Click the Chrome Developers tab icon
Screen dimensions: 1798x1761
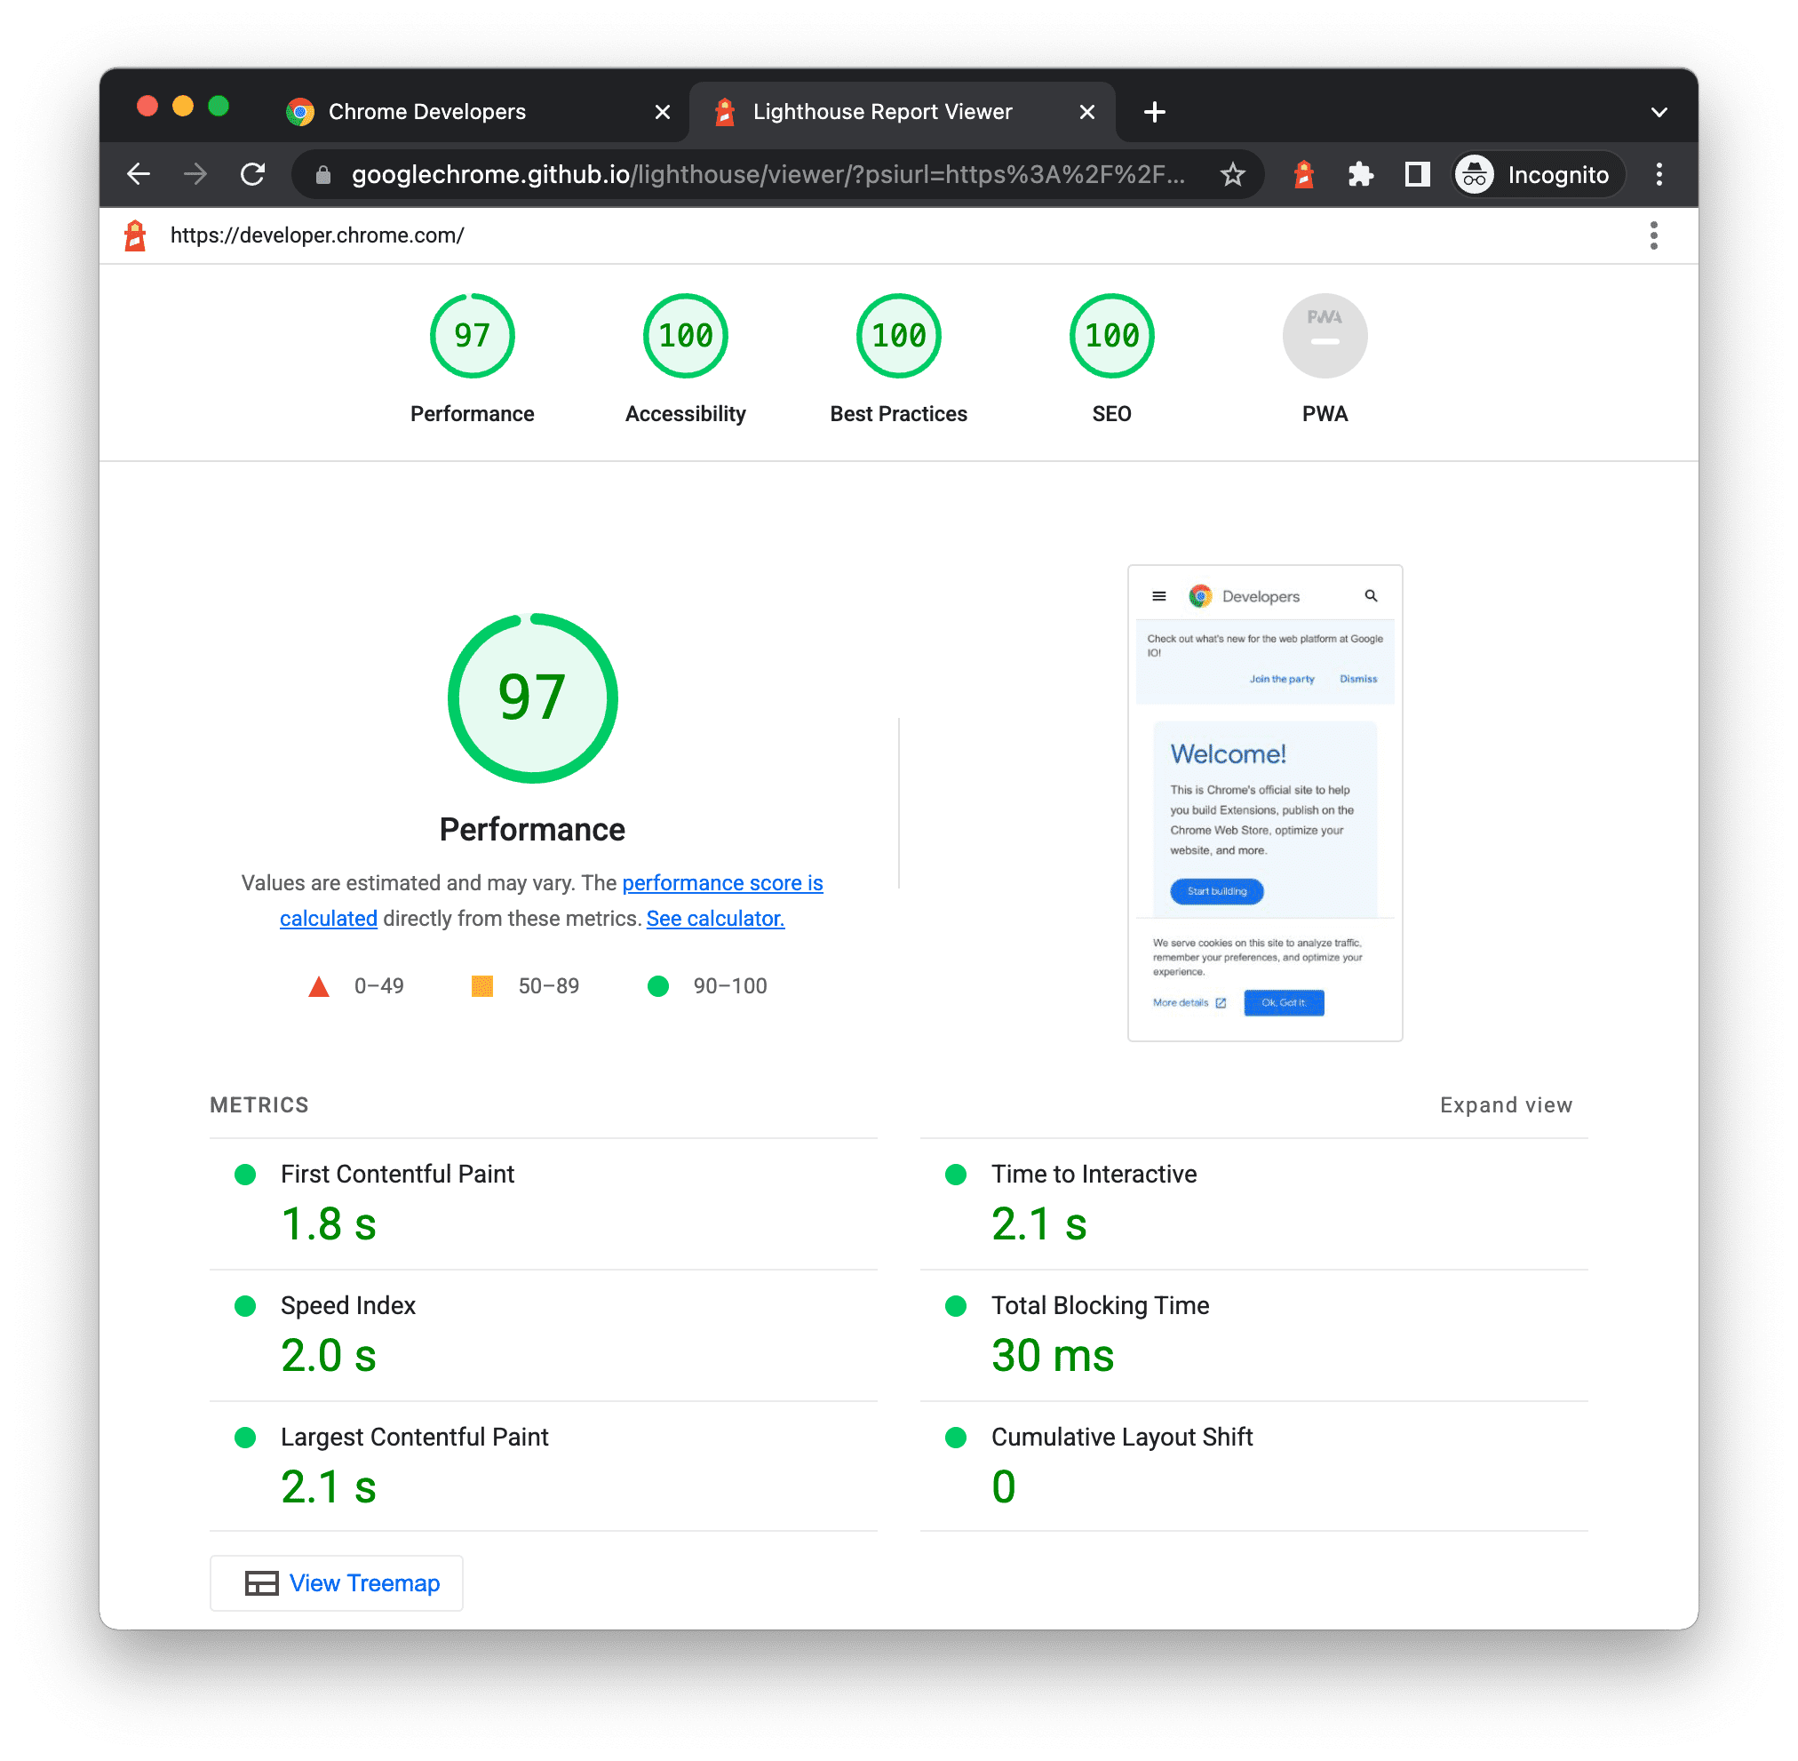(297, 109)
